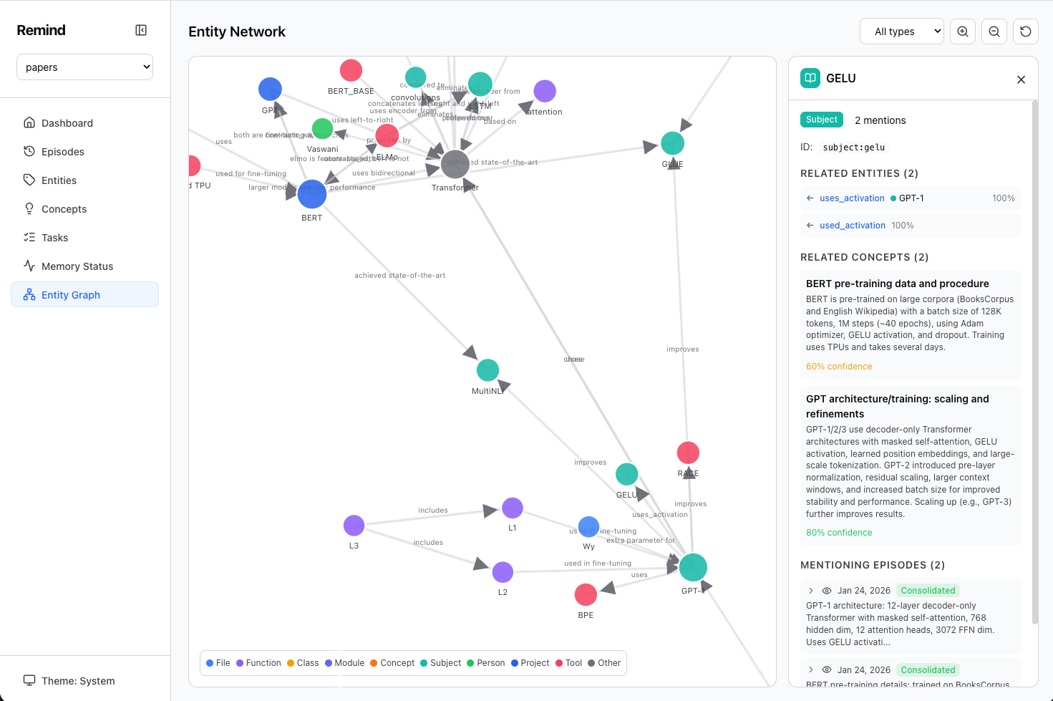The height and width of the screenshot is (701, 1053).
Task: Reset the graph view with the refresh icon
Action: click(x=1025, y=31)
